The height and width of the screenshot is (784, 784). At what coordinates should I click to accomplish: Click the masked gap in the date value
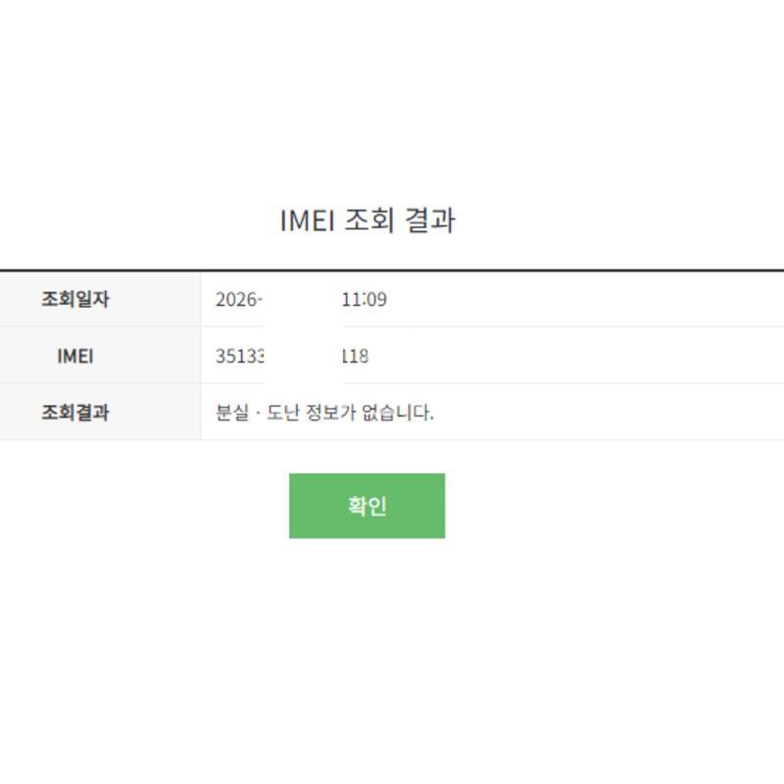click(302, 300)
